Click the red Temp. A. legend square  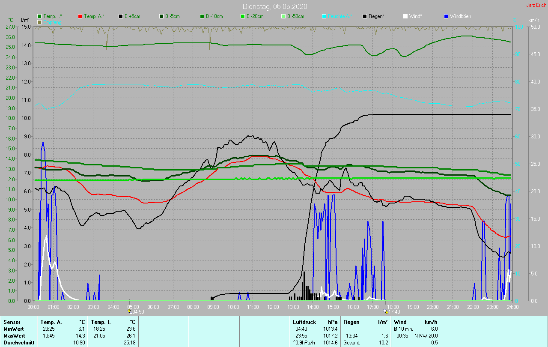click(80, 16)
